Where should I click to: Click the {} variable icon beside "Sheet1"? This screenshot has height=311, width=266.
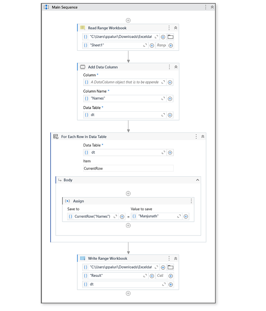point(85,45)
